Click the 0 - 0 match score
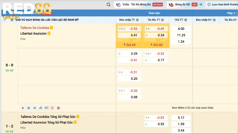The image size is (238, 134). (x=10, y=65)
